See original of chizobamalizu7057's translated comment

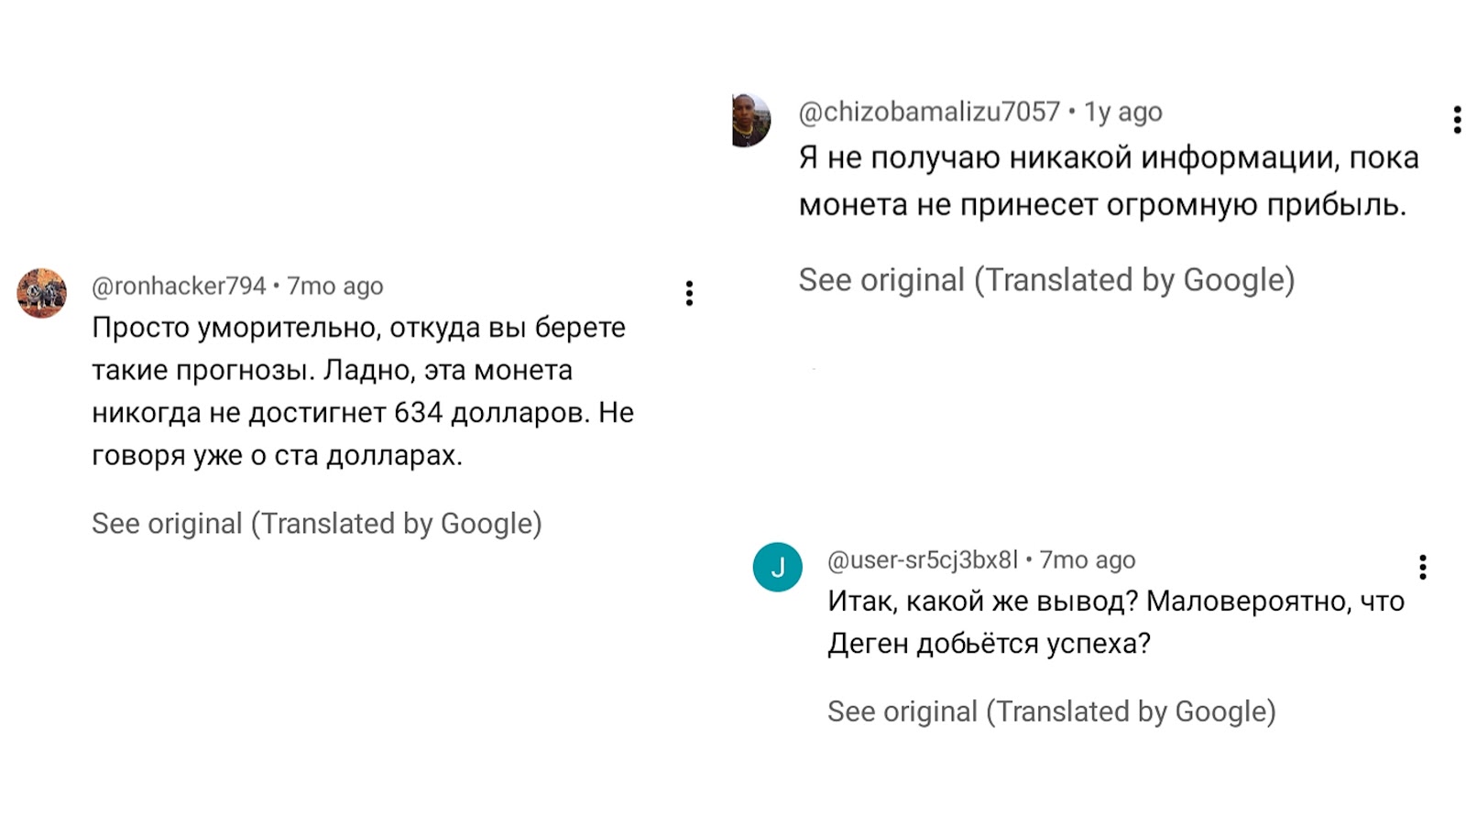(x=1046, y=280)
